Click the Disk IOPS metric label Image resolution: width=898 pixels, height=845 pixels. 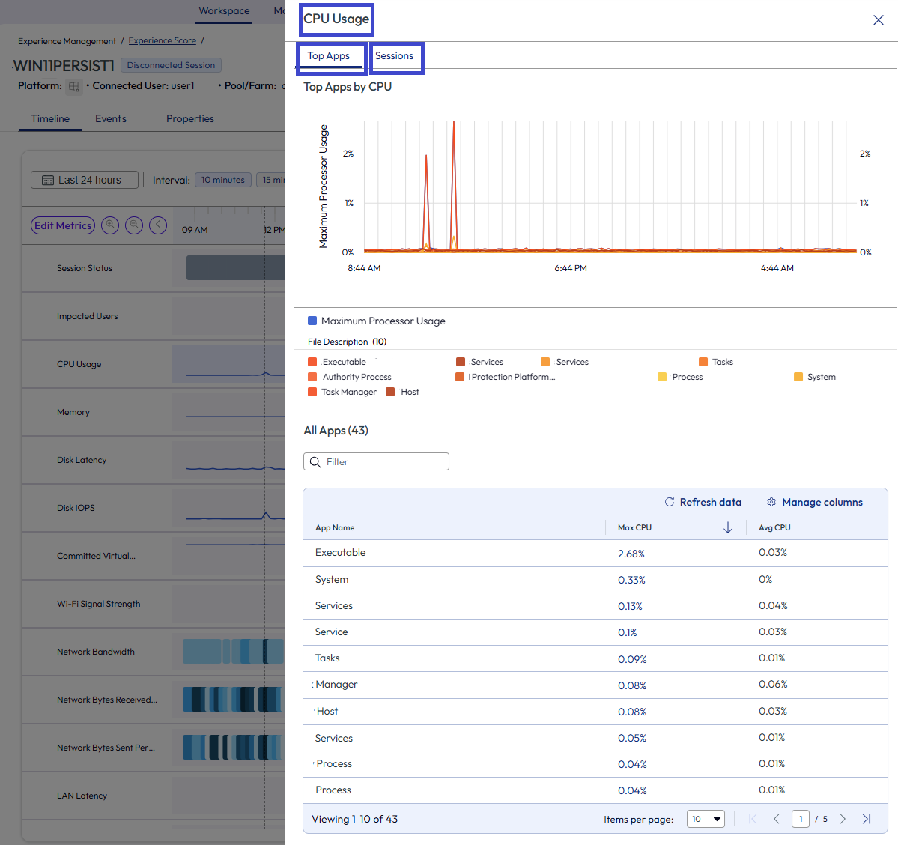point(76,508)
